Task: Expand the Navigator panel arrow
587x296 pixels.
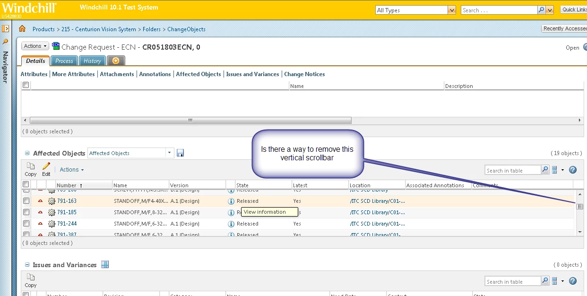Action: pos(6,29)
